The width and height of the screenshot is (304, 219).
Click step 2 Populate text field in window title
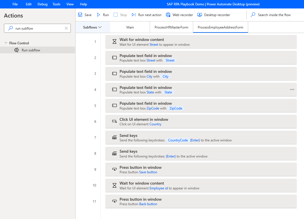tap(146, 56)
